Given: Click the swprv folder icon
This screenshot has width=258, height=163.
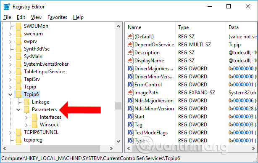Looking at the screenshot, I should [18, 41].
